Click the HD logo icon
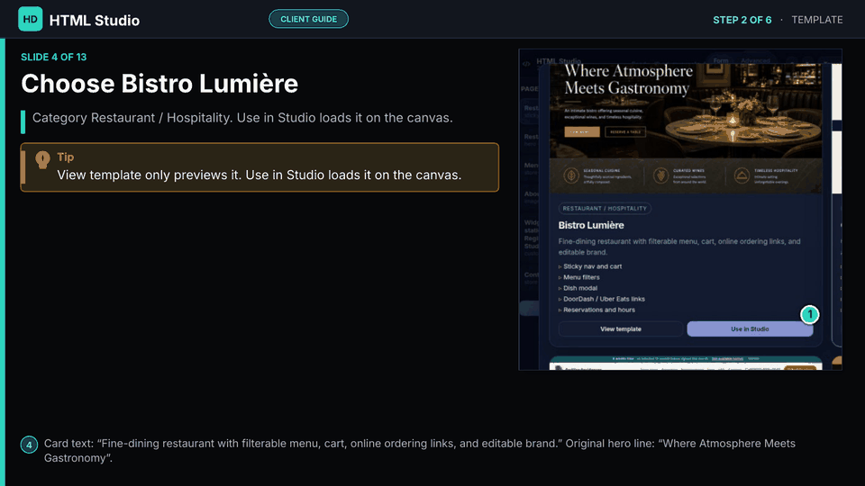This screenshot has width=865, height=486. point(30,19)
